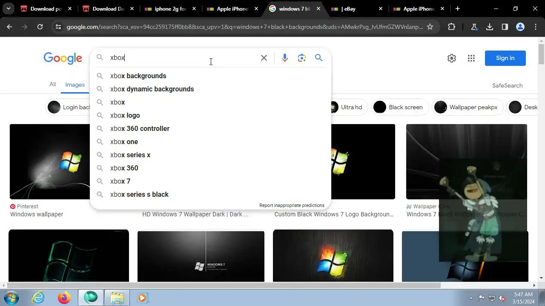
Task: Open Google quick settings gear icon
Action: point(452,58)
